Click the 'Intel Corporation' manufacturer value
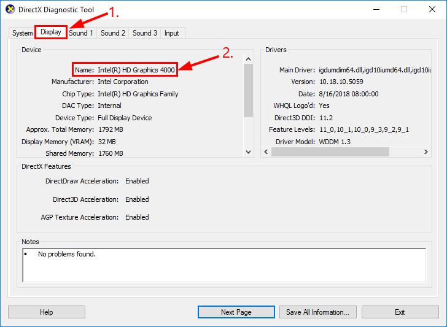The height and width of the screenshot is (327, 447). coord(123,82)
